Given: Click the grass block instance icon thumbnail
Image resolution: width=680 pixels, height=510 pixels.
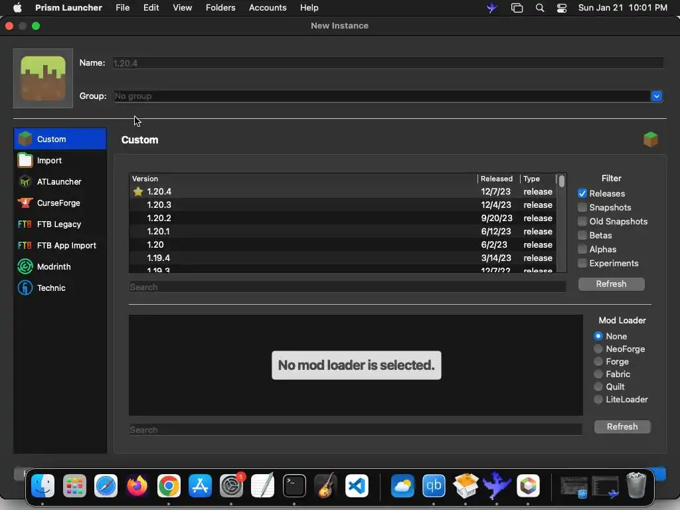Looking at the screenshot, I should pyautogui.click(x=43, y=78).
